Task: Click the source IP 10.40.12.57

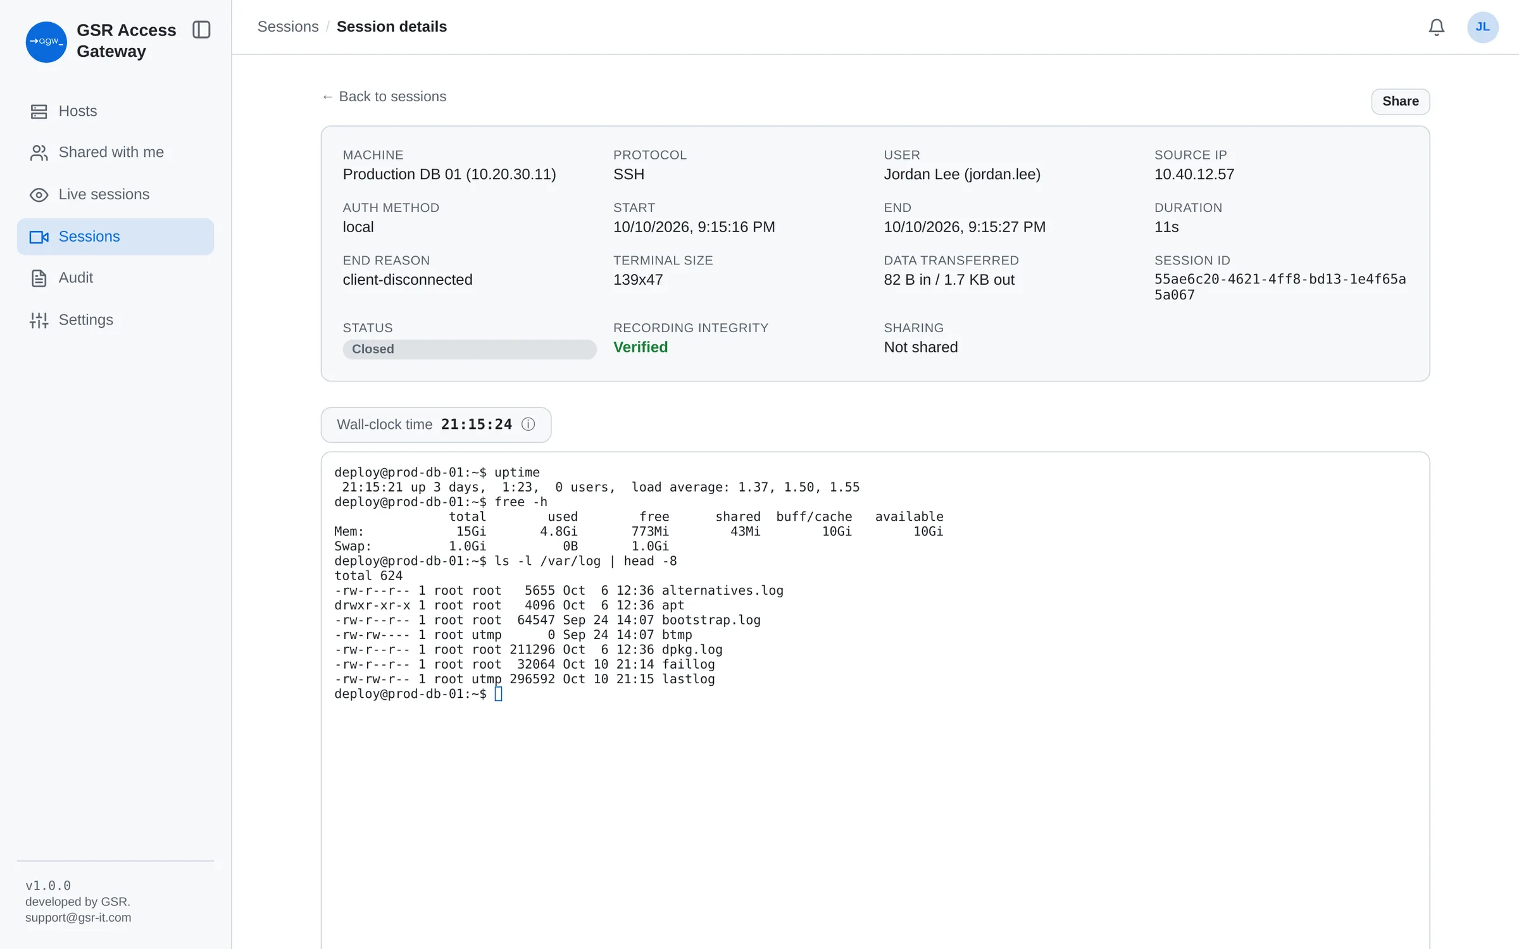Action: [1194, 175]
